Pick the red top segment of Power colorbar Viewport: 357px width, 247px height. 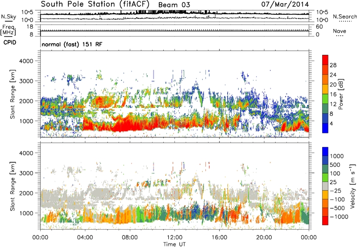click(325, 60)
